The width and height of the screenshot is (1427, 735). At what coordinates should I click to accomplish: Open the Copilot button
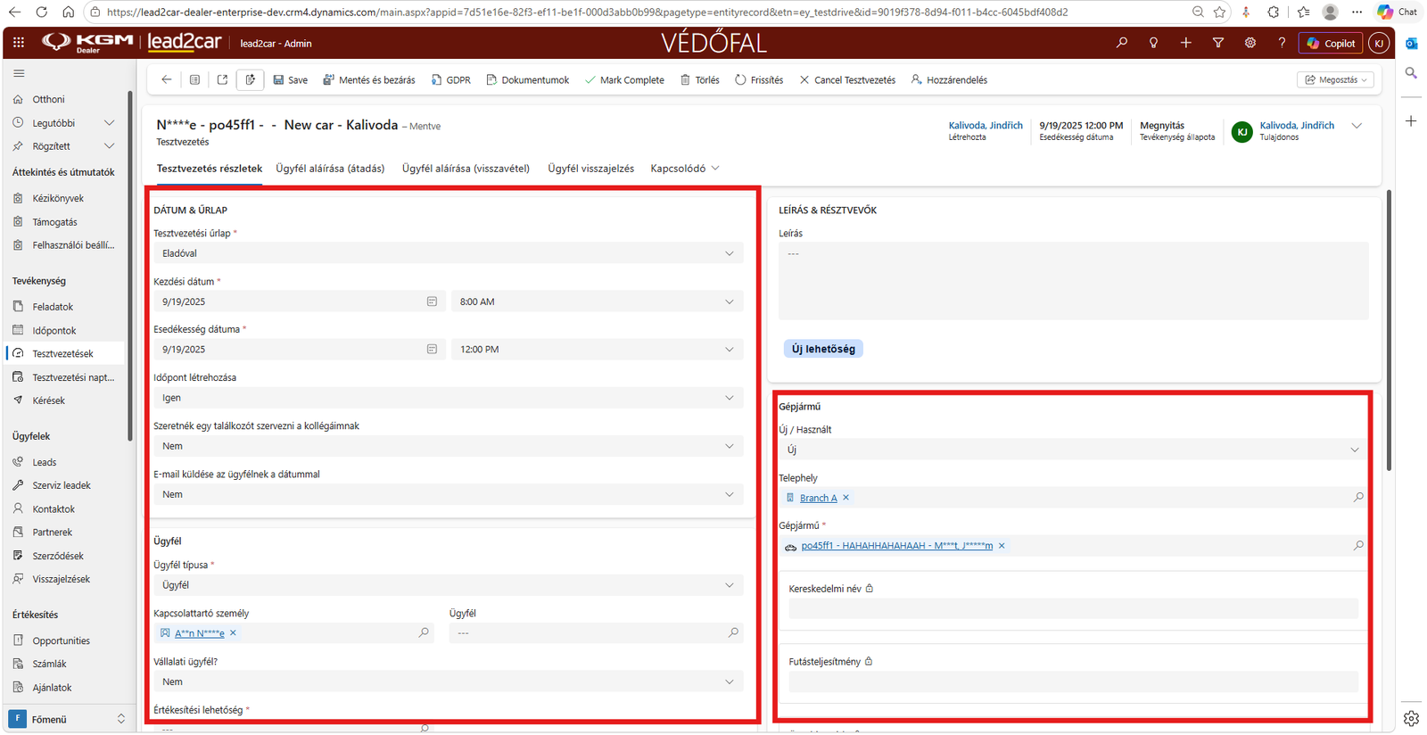[x=1332, y=43]
